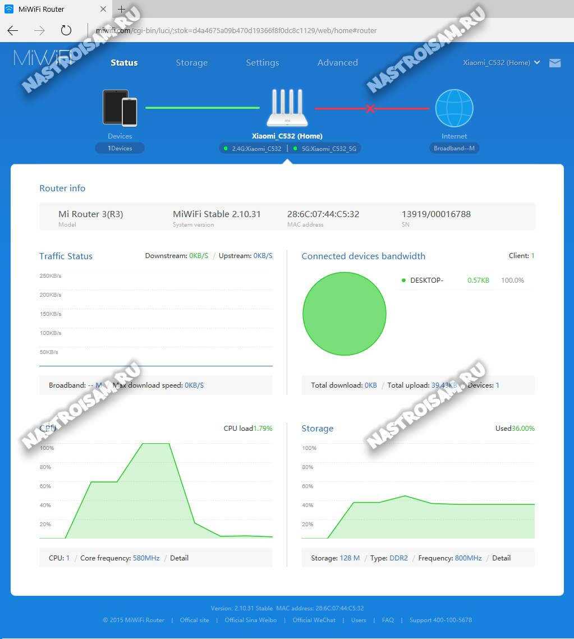This screenshot has width=574, height=639.
Task: Click the Internet globe icon
Action: (454, 108)
